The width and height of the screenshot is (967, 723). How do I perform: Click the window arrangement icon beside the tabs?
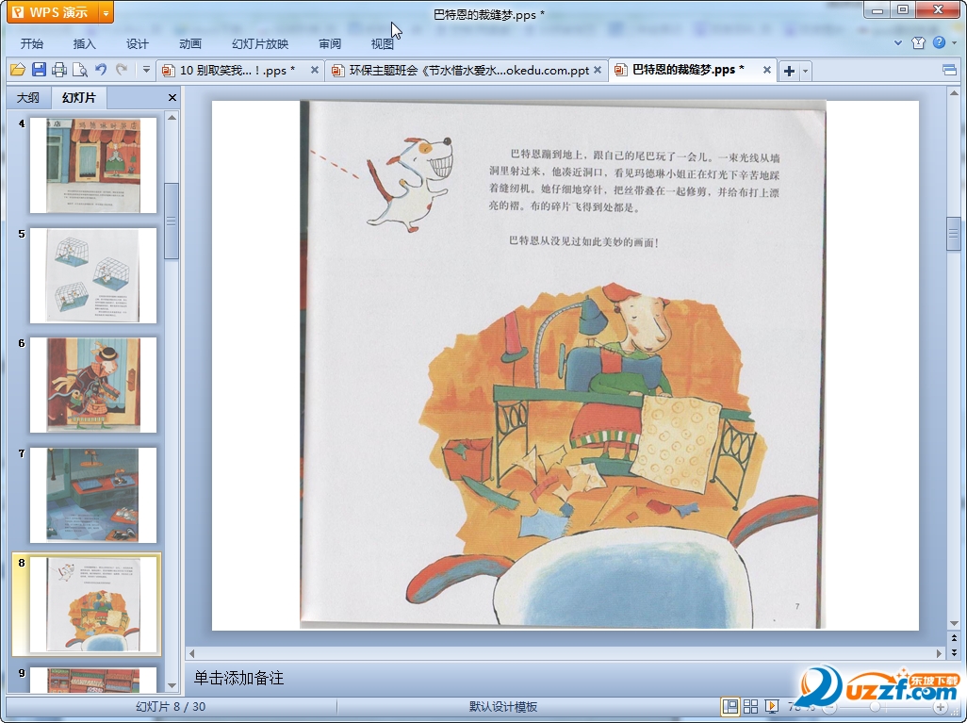click(950, 70)
